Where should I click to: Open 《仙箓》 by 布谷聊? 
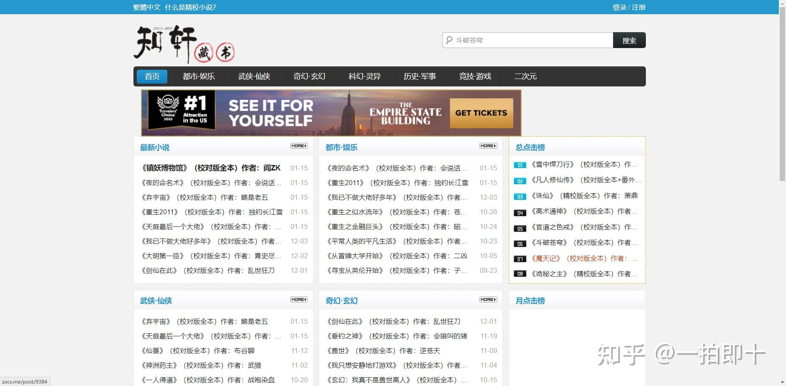coord(197,350)
